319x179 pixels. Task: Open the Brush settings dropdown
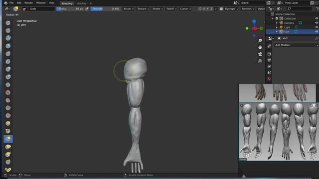coord(129,9)
